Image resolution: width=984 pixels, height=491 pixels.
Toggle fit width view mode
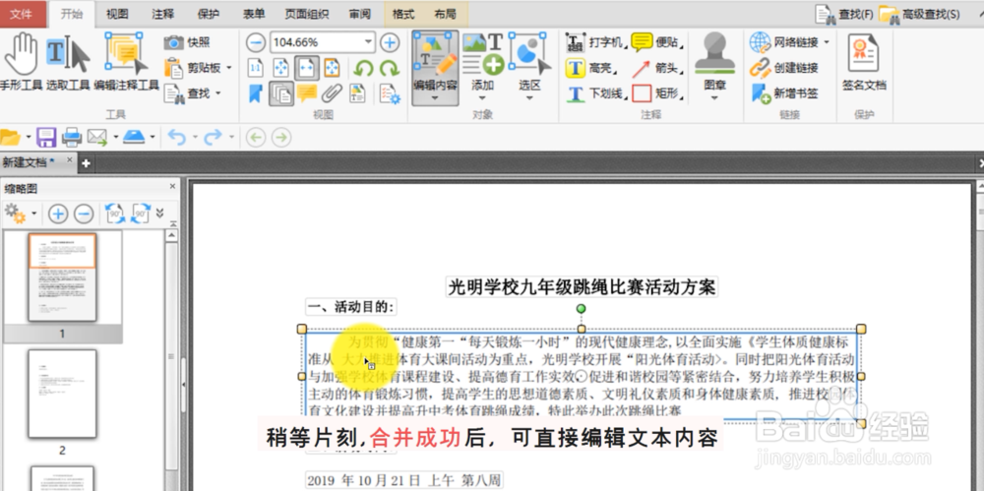point(306,68)
